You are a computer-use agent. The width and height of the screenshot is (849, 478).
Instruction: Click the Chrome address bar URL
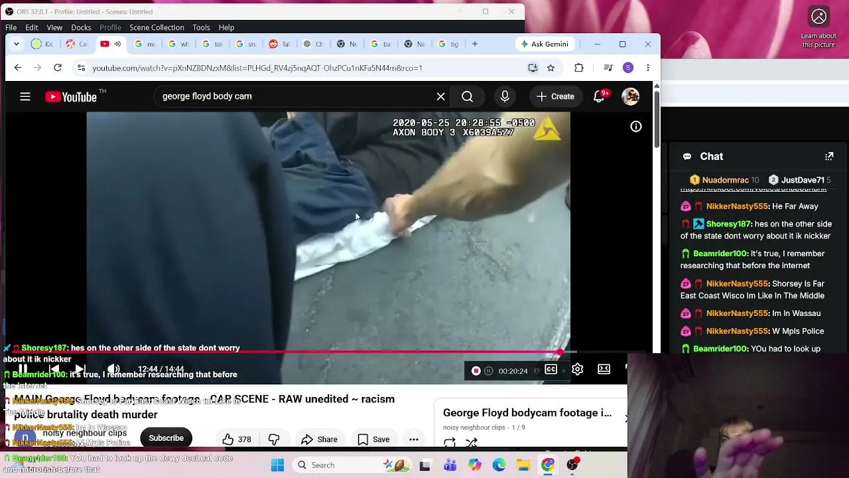click(x=257, y=68)
